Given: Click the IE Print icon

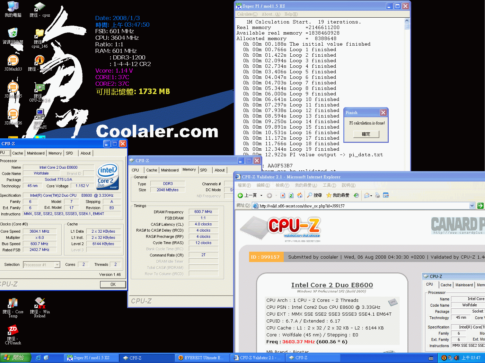Looking at the screenshot, I should tap(377, 195).
